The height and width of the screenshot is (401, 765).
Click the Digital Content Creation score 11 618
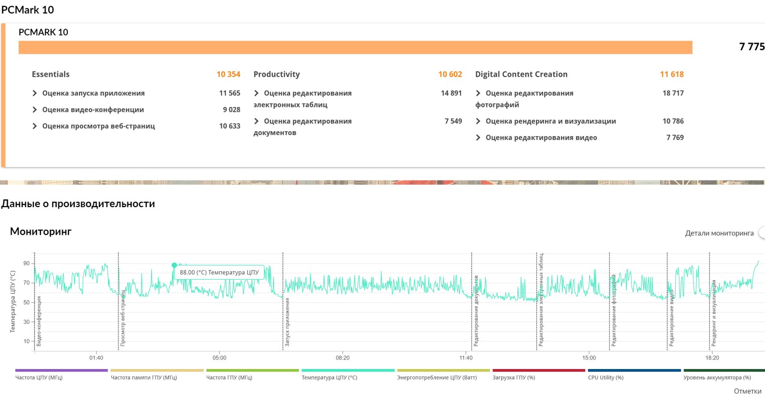(x=672, y=74)
